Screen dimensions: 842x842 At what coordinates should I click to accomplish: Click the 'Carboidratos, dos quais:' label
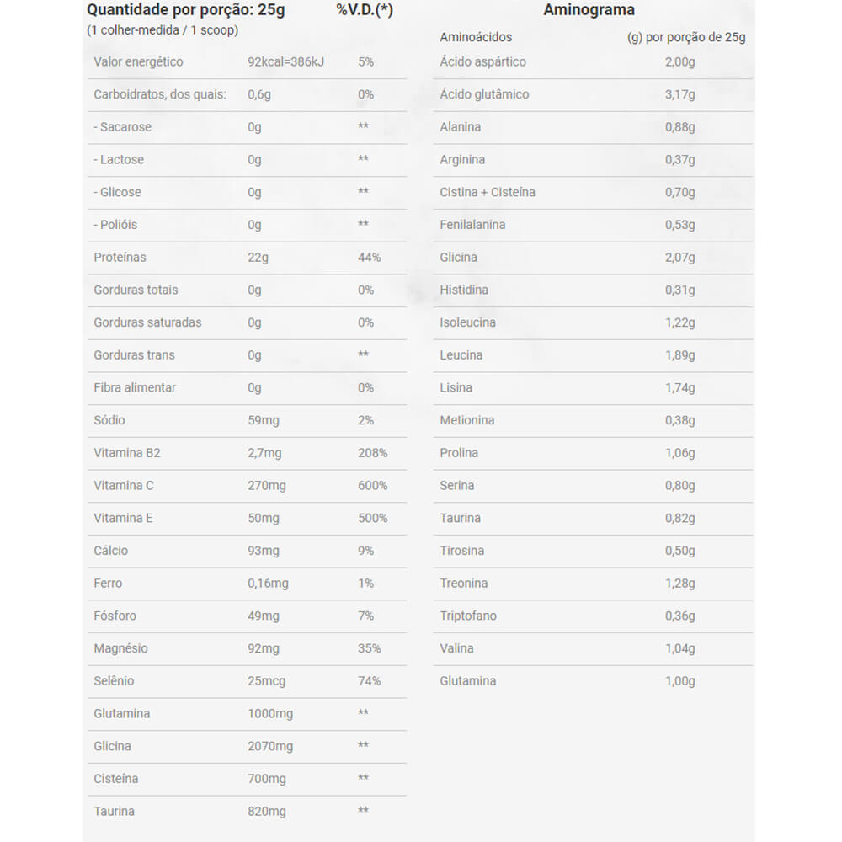coord(160,94)
